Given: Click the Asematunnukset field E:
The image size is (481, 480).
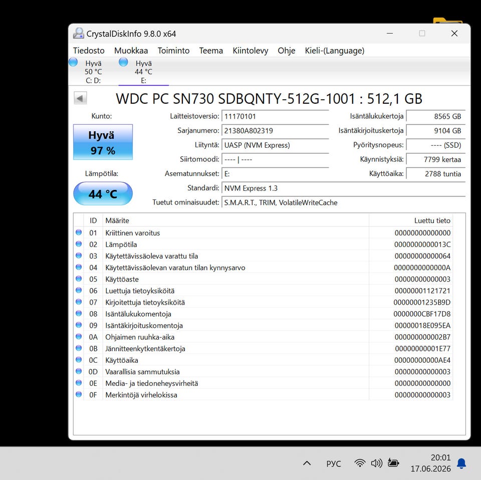Looking at the screenshot, I should (275, 174).
